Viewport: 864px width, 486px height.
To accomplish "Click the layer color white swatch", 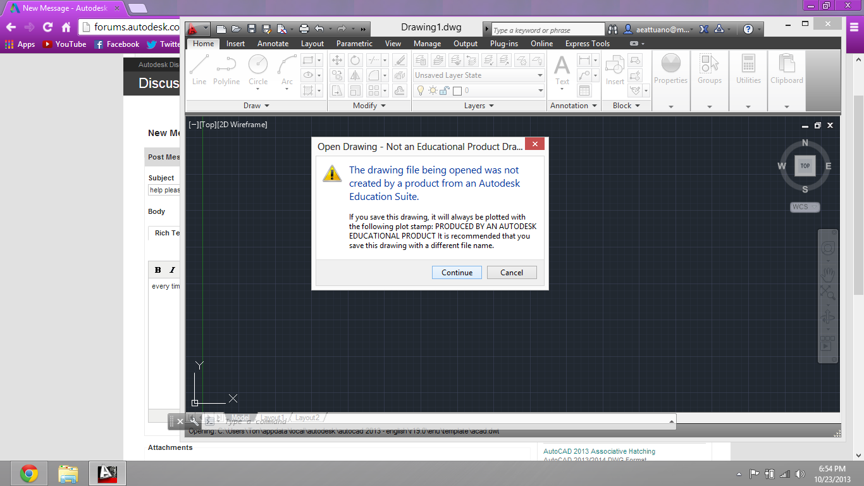I will 457,90.
